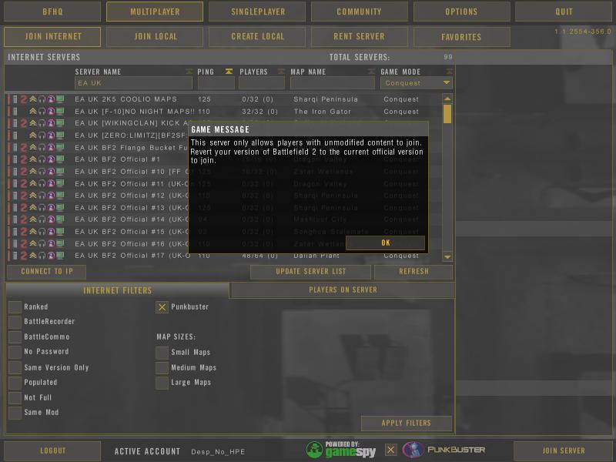Screen dimensions: 616x462
Task: Enable the Not Full filter checkbox
Action: [15, 398]
